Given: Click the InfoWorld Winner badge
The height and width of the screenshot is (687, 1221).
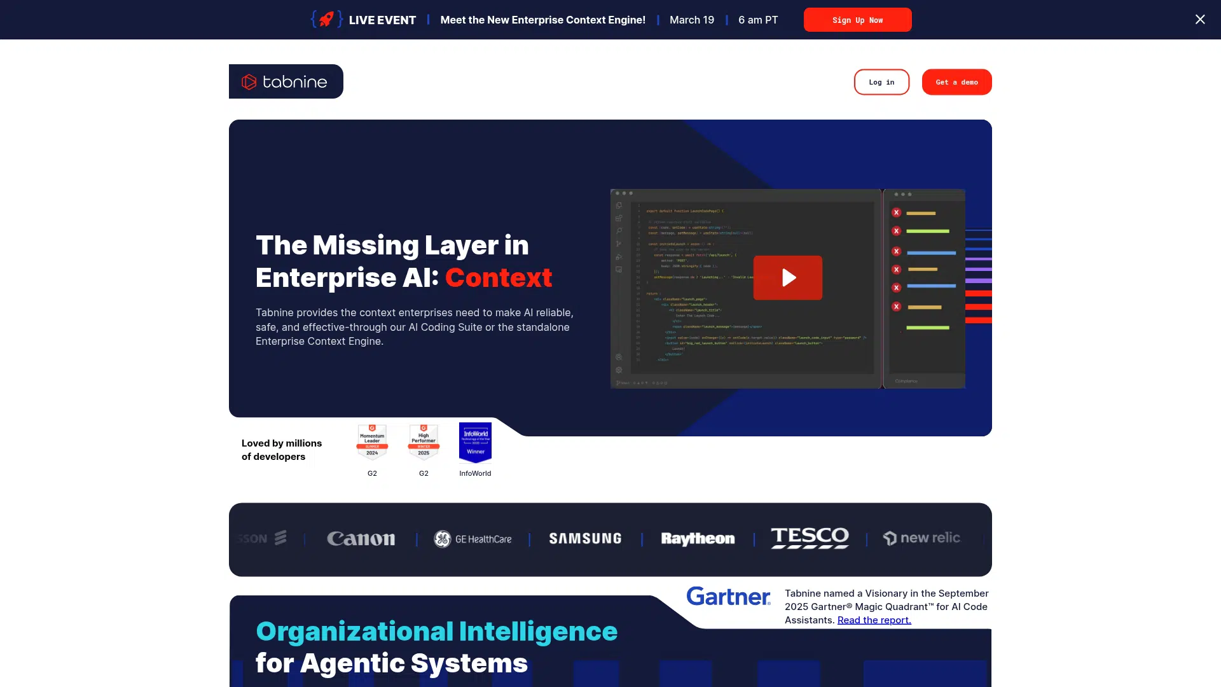Looking at the screenshot, I should [x=475, y=442].
